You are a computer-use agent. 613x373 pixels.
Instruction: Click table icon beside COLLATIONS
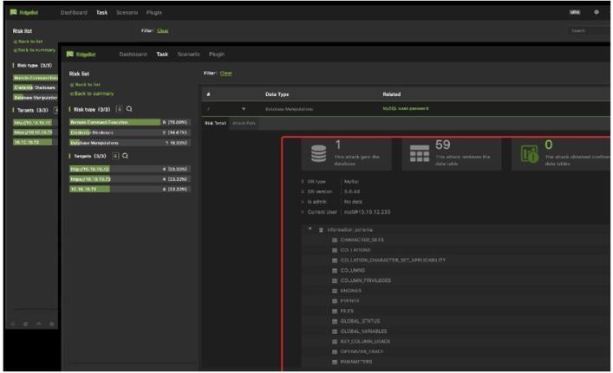pyautogui.click(x=335, y=250)
